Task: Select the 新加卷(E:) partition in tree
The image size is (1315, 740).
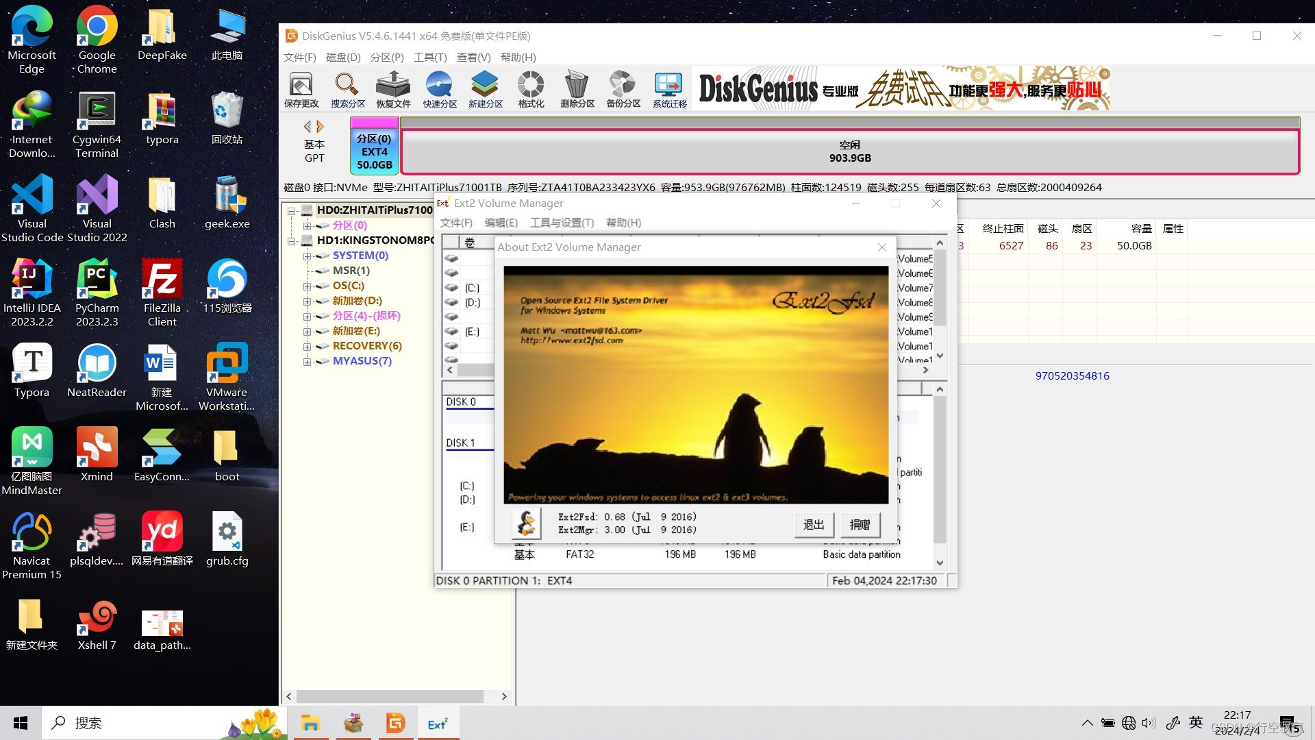Action: coord(356,331)
